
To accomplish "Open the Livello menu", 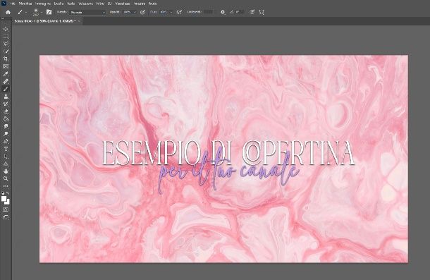I will pyautogui.click(x=59, y=4).
